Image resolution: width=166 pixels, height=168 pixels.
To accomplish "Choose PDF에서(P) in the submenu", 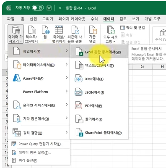I will click(x=99, y=106).
